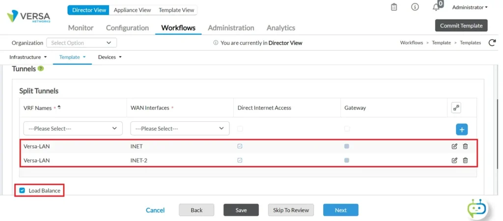The image size is (503, 221).
Task: Switch to the Configuration tab
Action: [x=127, y=28]
